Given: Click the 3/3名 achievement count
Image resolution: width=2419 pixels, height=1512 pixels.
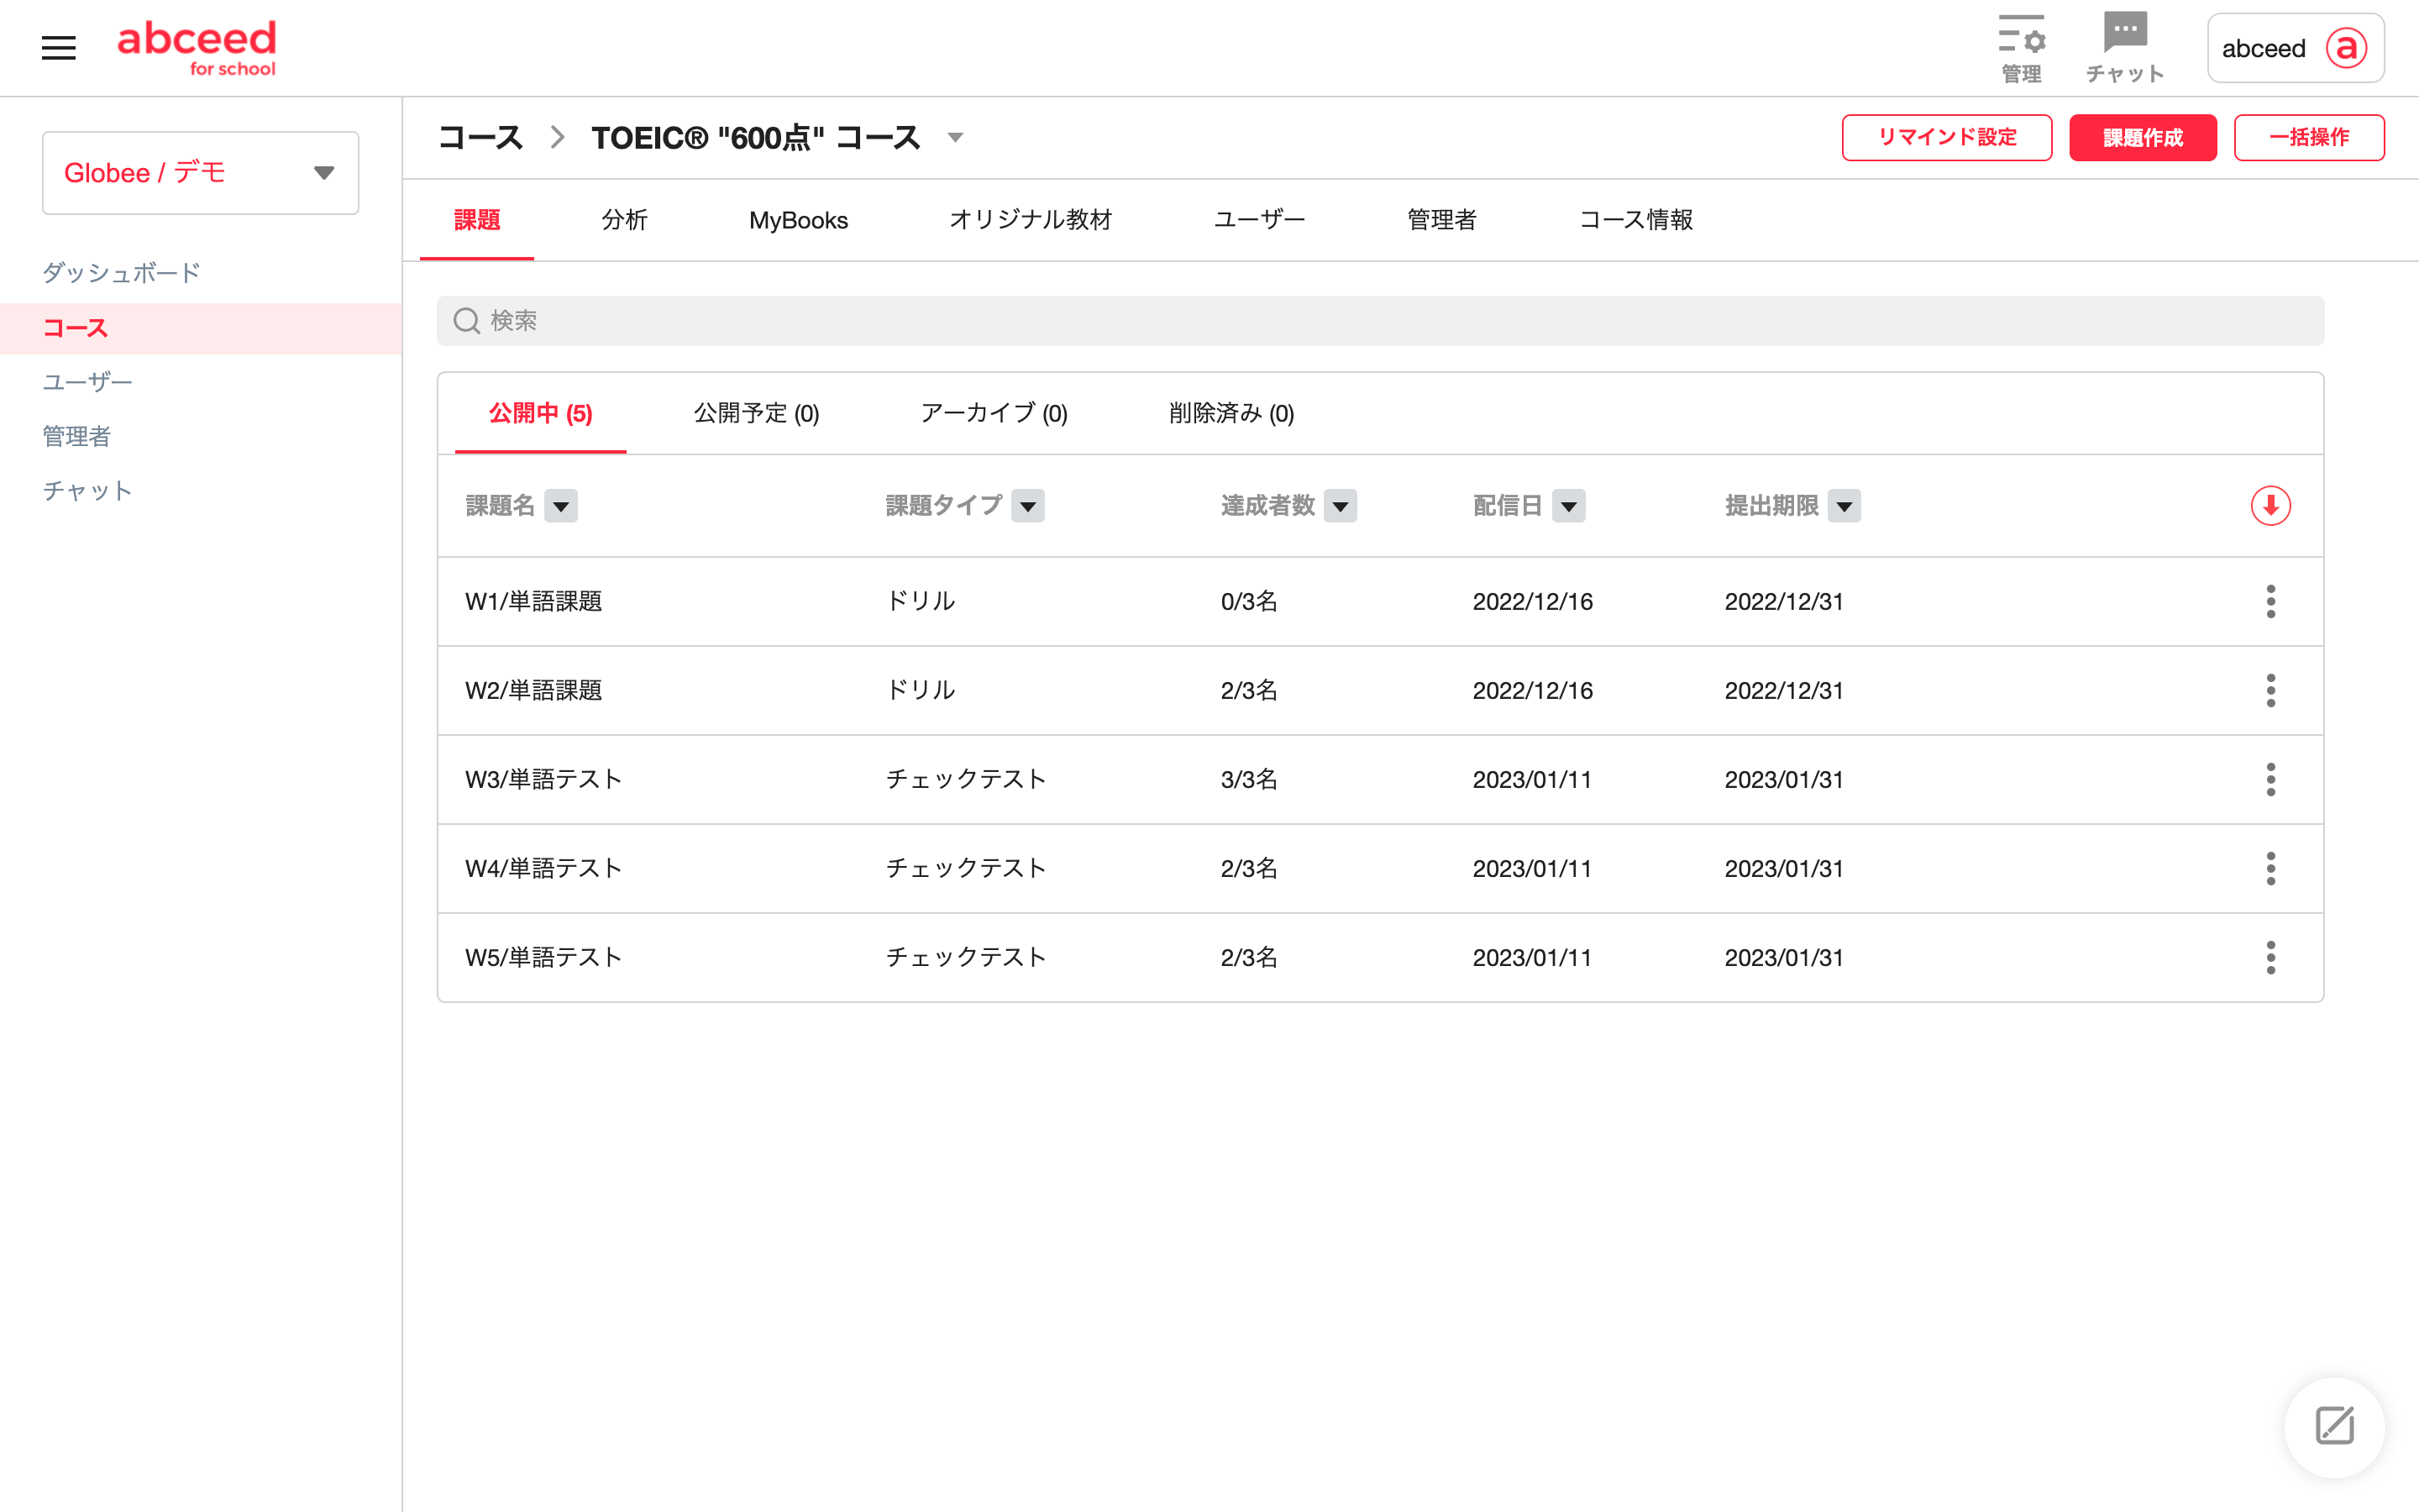Looking at the screenshot, I should coord(1248,779).
